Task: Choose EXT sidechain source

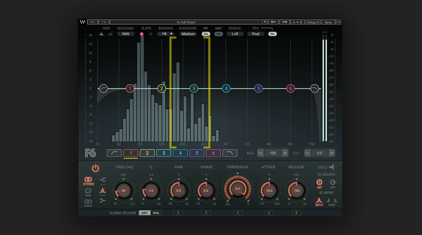Action: click(333, 184)
